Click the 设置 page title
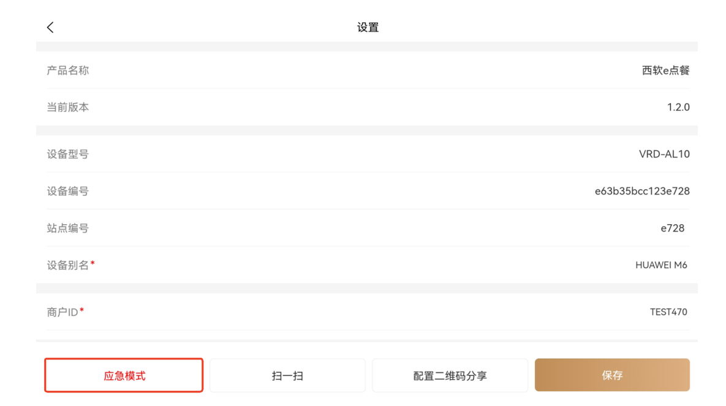 (368, 28)
